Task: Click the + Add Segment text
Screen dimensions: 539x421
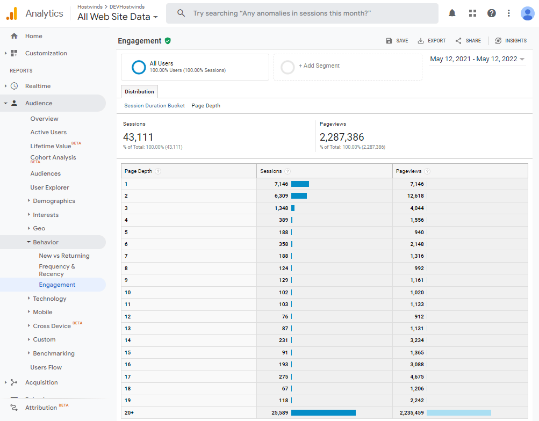Action: 319,66
